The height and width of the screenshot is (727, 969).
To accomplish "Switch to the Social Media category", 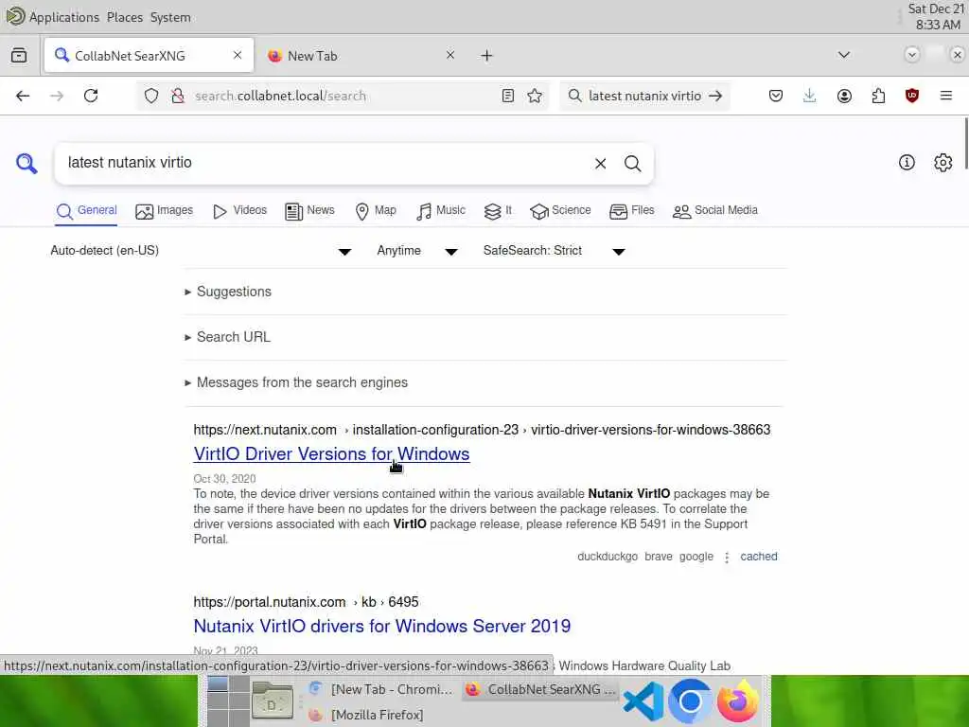I will (715, 211).
